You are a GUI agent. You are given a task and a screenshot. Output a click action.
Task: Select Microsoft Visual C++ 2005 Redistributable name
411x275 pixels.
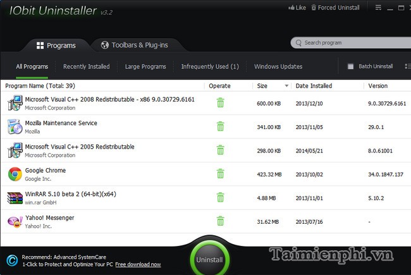[x=80, y=147]
